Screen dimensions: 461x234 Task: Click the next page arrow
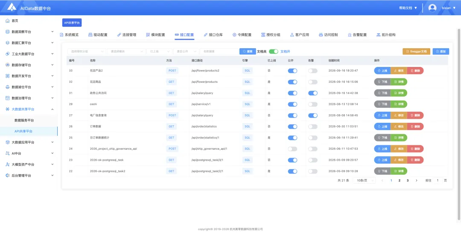click(416, 181)
